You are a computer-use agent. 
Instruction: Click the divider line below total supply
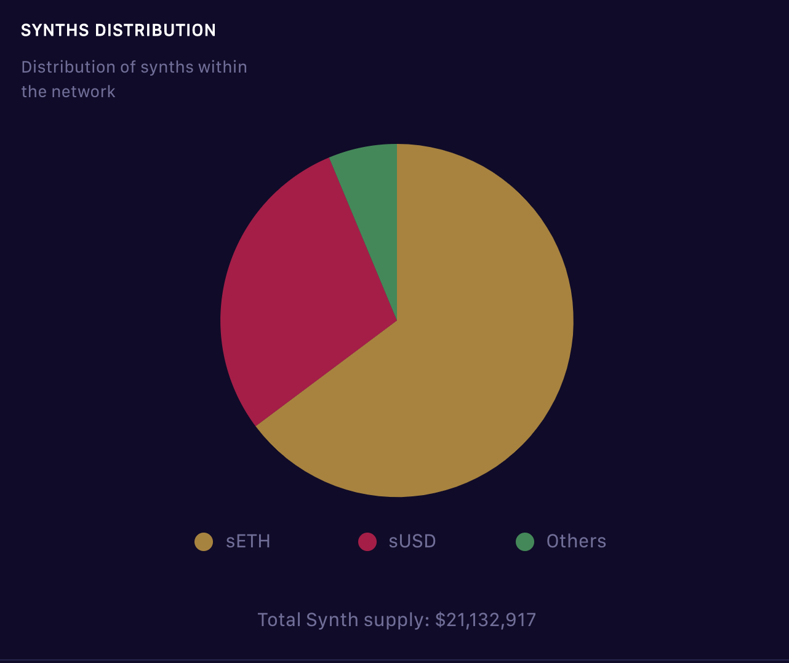394,661
